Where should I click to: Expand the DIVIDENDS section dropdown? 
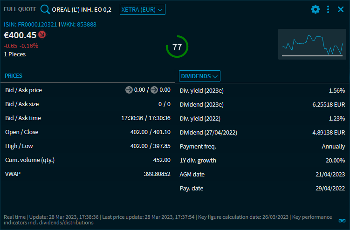click(x=199, y=76)
